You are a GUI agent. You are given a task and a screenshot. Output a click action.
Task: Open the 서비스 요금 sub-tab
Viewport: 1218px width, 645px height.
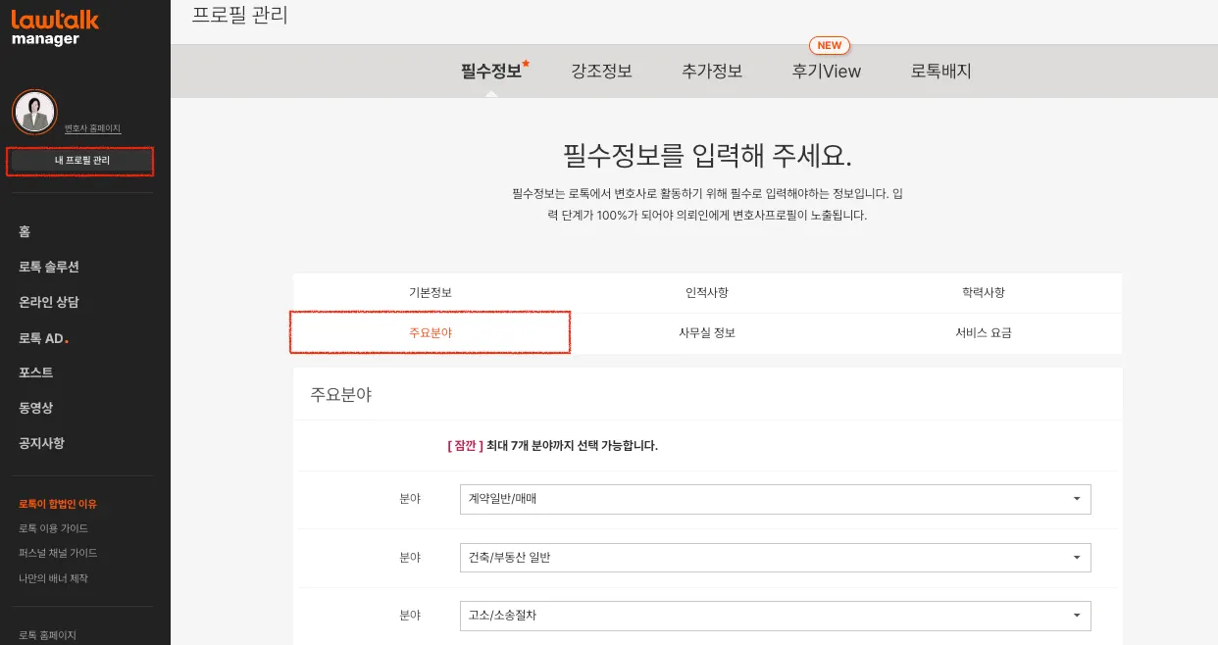pyautogui.click(x=984, y=333)
